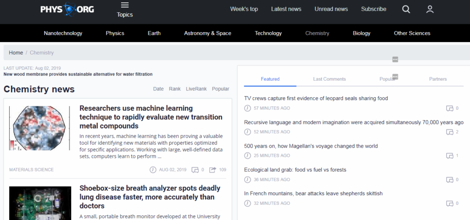Click clock icon beside AUG 02, 2019
Viewport: 470px width, 220px height.
(x=153, y=170)
